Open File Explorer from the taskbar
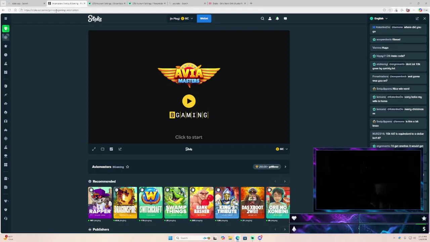Screen dimensions: 430x242 coord(230,238)
